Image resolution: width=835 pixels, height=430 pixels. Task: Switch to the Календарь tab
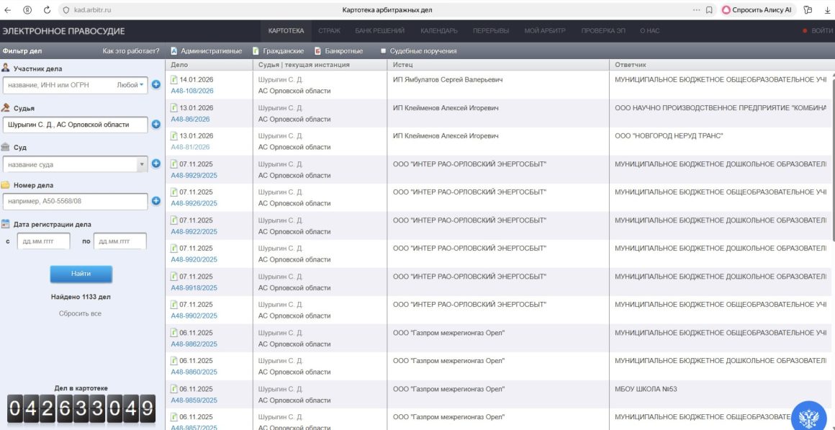point(438,31)
